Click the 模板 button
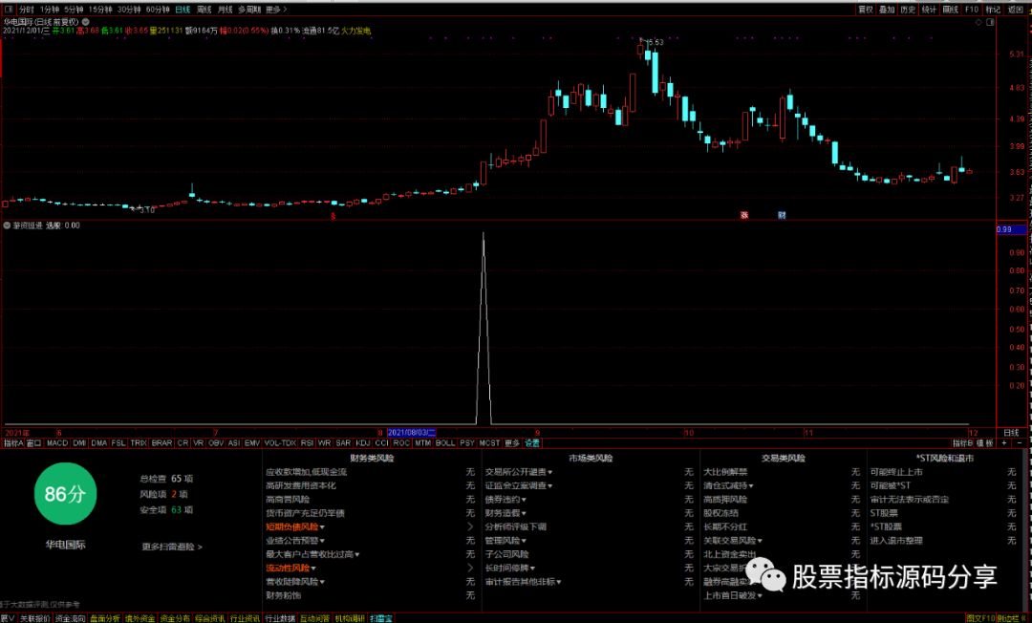 [x=984, y=443]
